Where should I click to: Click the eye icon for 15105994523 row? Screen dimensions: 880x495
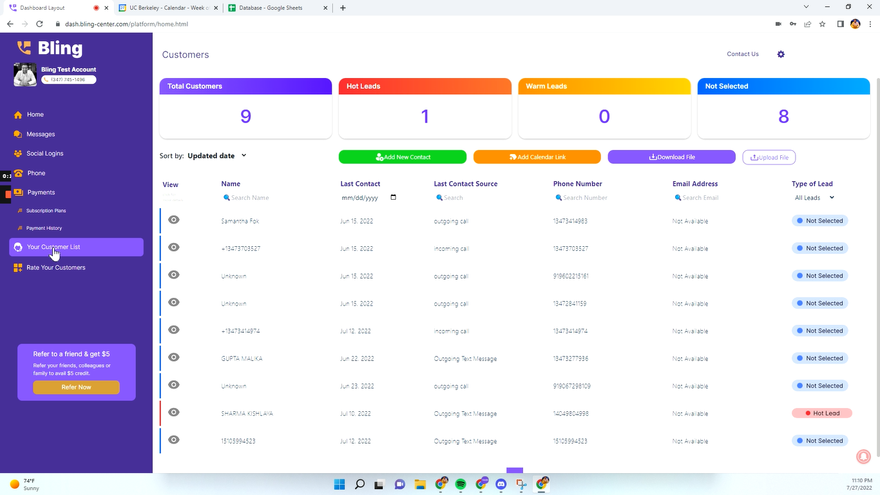[174, 440]
